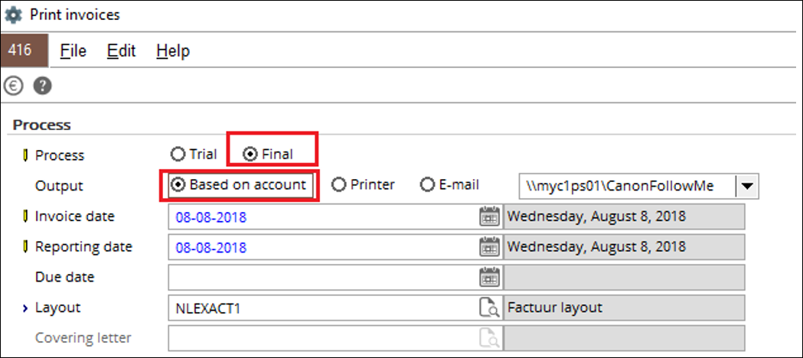Open calendar picker for Invoice date
The height and width of the screenshot is (358, 803).
point(489,216)
